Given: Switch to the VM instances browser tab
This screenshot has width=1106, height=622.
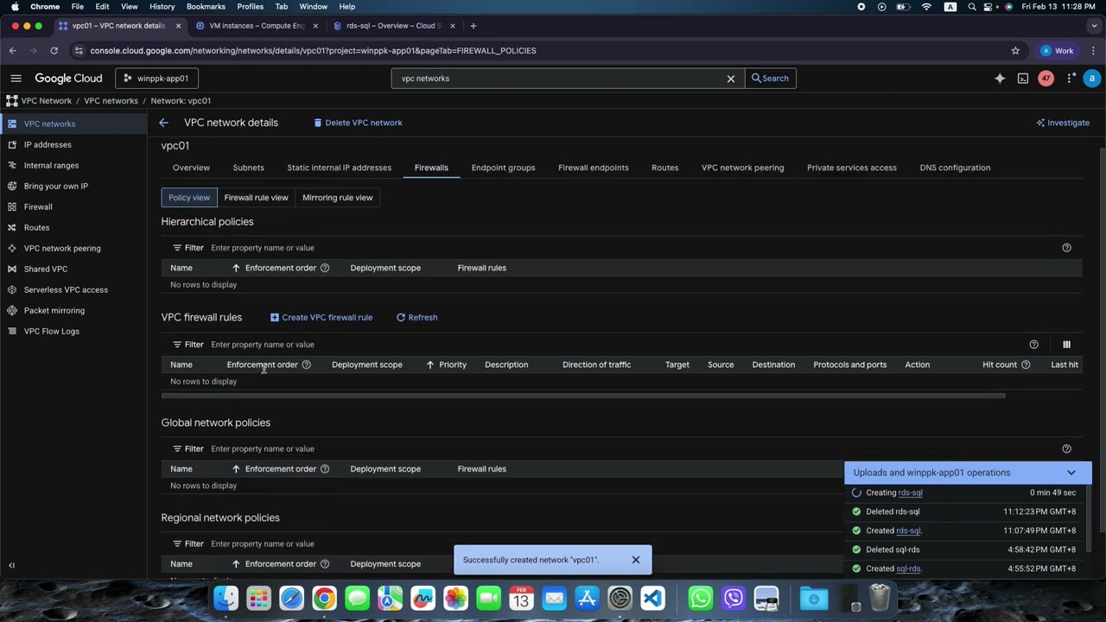Looking at the screenshot, I should (256, 26).
